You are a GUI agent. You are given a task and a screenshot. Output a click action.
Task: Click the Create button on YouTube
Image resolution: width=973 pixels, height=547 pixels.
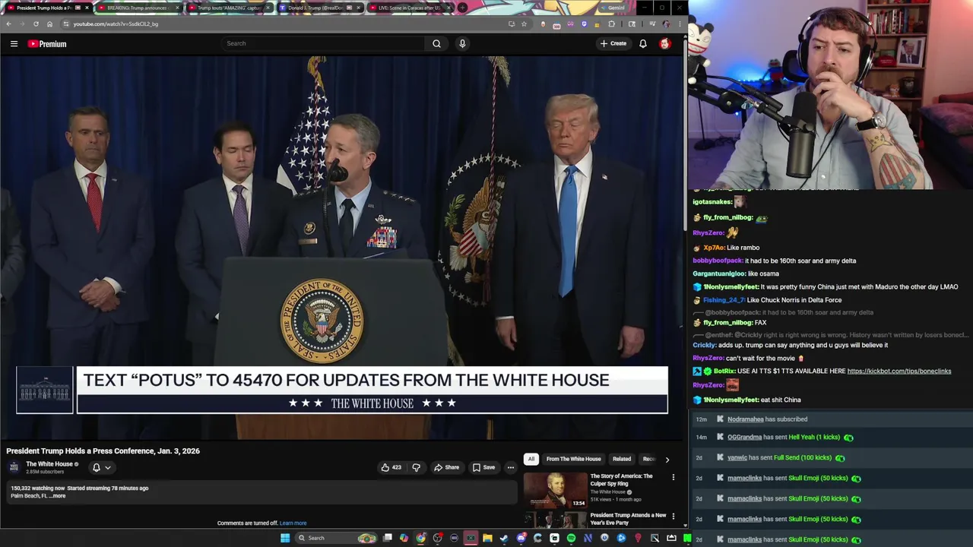[613, 43]
